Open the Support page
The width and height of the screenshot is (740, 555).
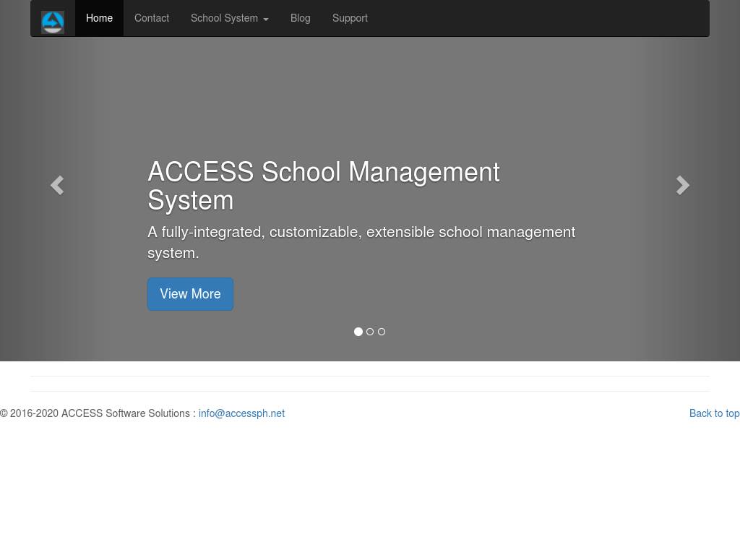[x=350, y=18]
